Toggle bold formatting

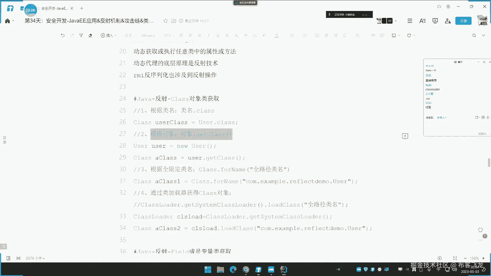[199, 36]
